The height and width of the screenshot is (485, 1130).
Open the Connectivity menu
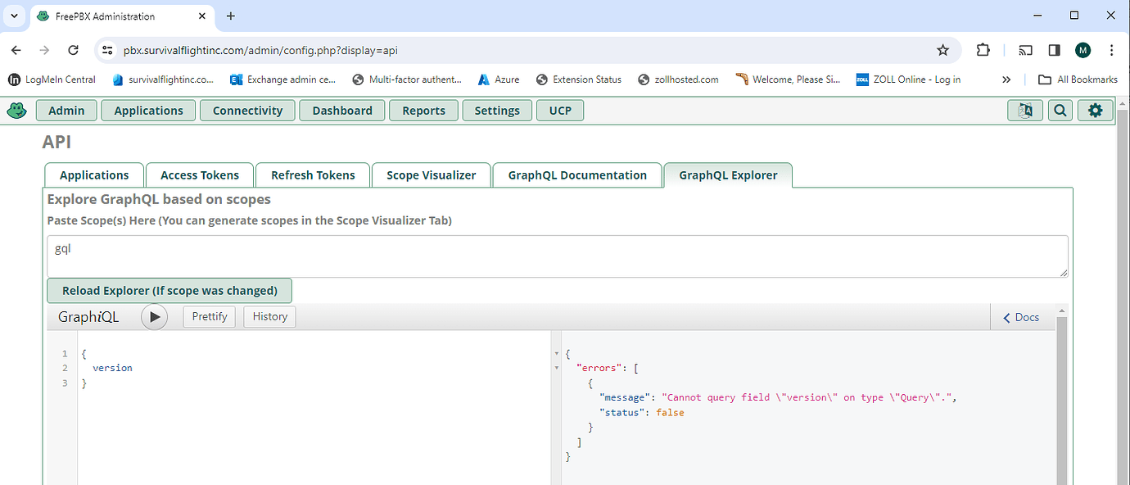[247, 111]
